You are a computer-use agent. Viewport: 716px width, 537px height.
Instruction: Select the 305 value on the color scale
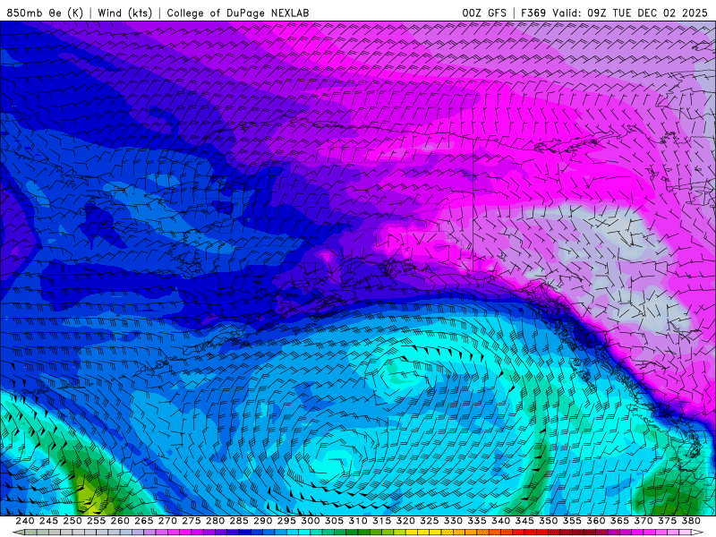(334, 521)
